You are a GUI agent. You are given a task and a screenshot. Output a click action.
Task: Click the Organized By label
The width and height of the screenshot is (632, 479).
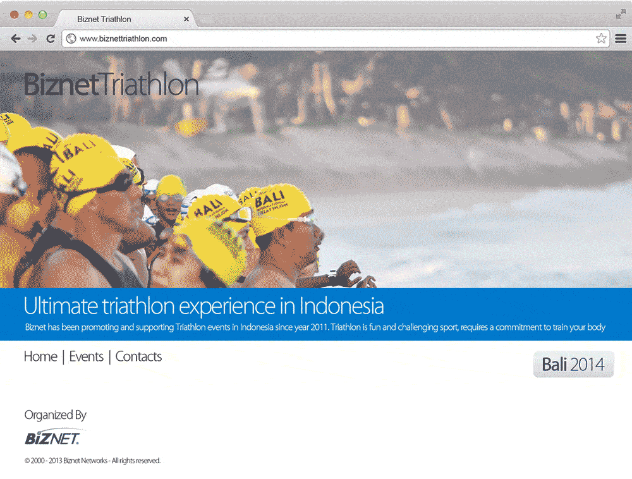(x=55, y=415)
